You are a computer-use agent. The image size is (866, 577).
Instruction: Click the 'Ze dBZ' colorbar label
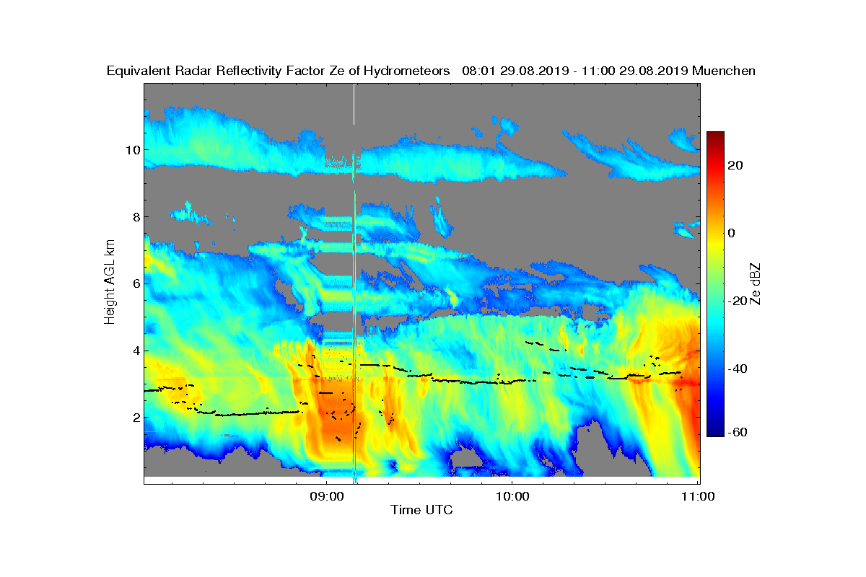(x=756, y=283)
